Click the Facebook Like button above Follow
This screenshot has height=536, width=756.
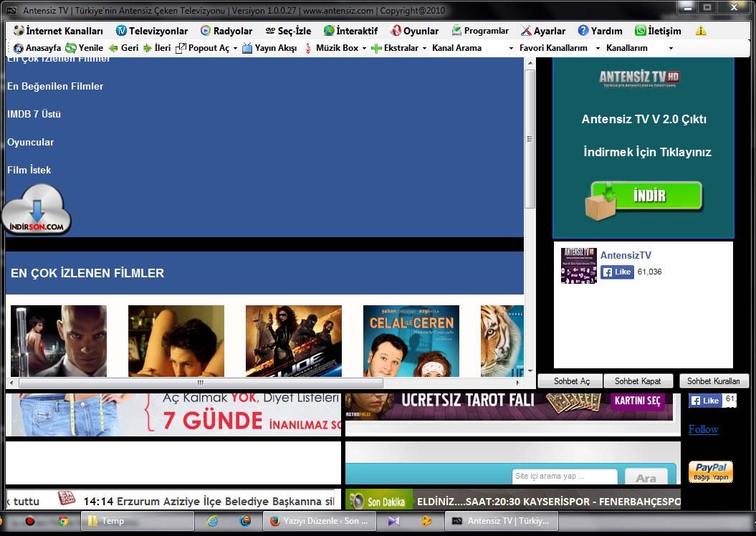705,401
